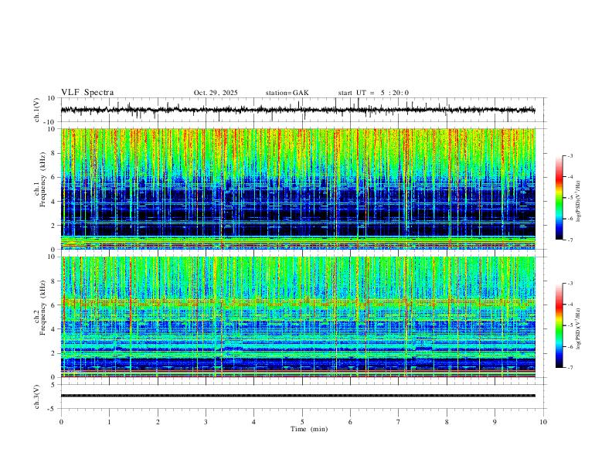Viewport: 612px width, 473px height.
Task: Click the time axis tick label '9'
Action: pyautogui.click(x=495, y=422)
